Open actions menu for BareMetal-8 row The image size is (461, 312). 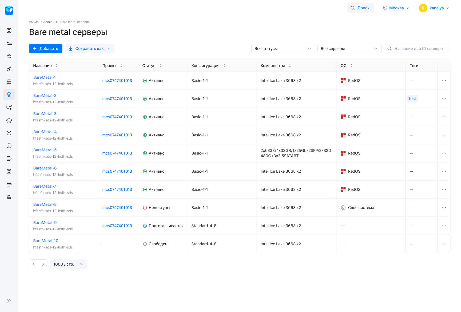pyautogui.click(x=444, y=208)
